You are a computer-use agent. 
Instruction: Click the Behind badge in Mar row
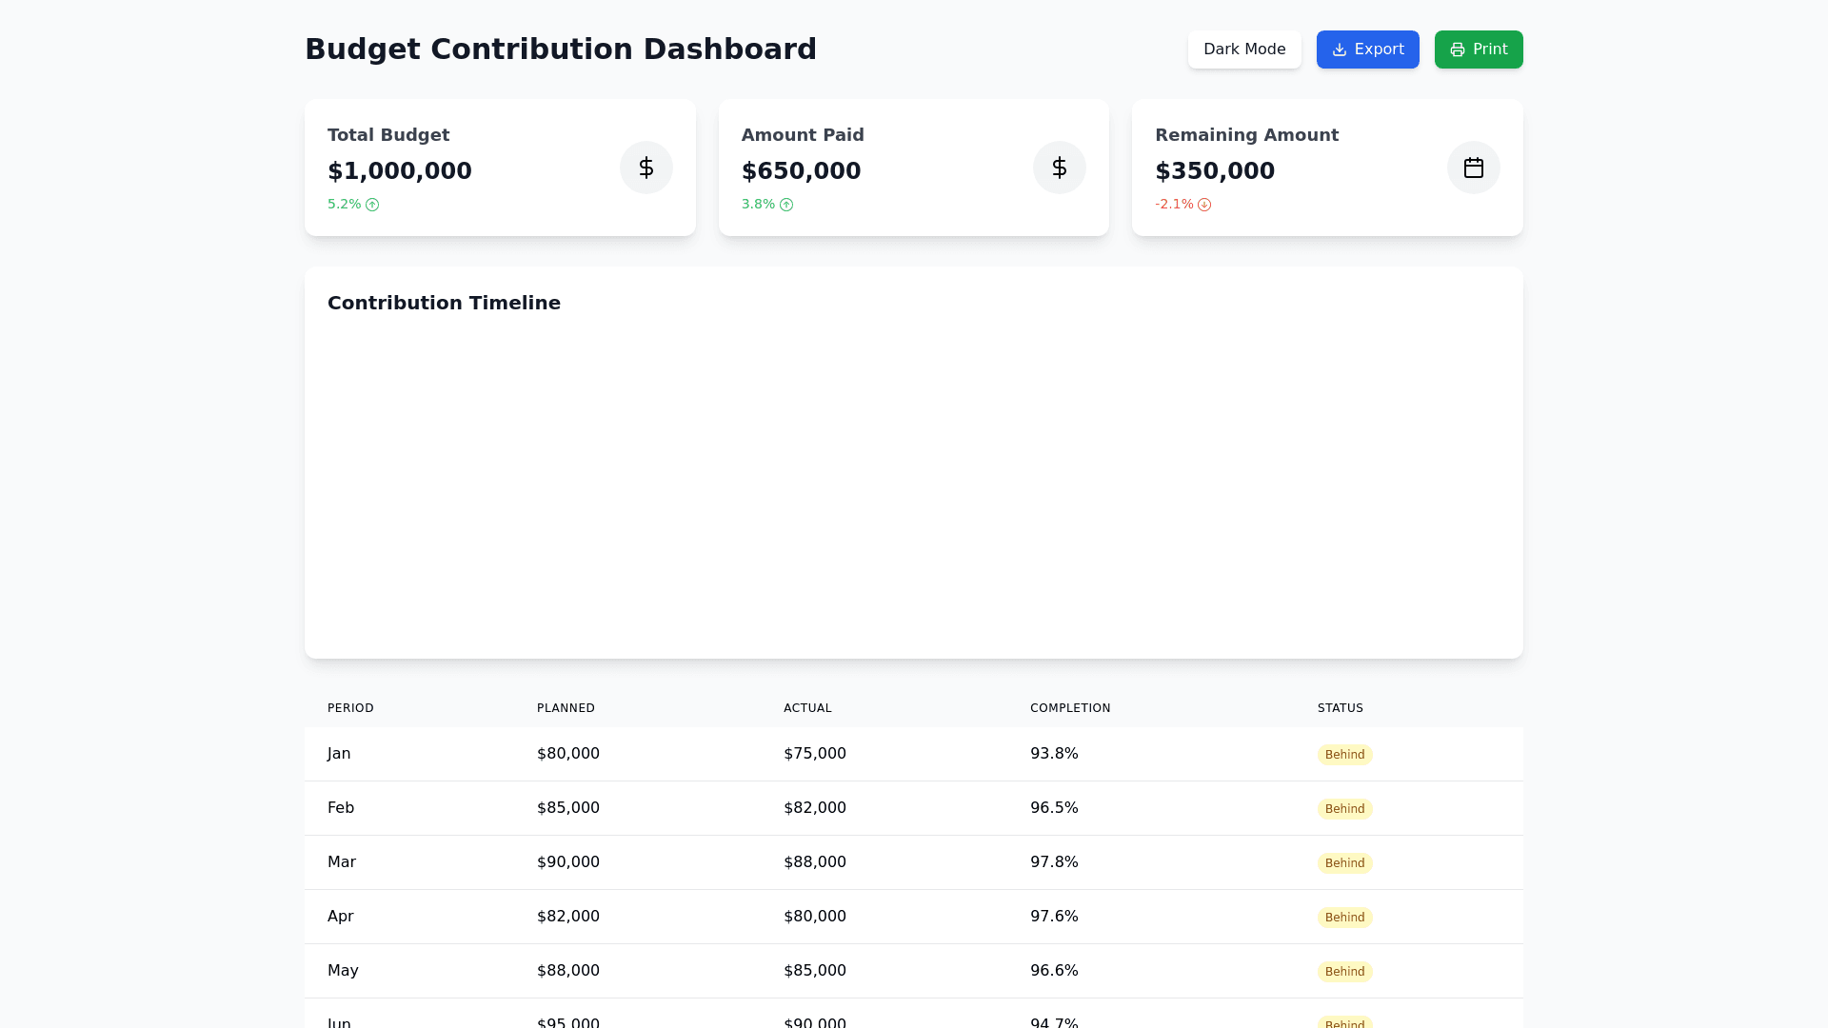[1344, 863]
